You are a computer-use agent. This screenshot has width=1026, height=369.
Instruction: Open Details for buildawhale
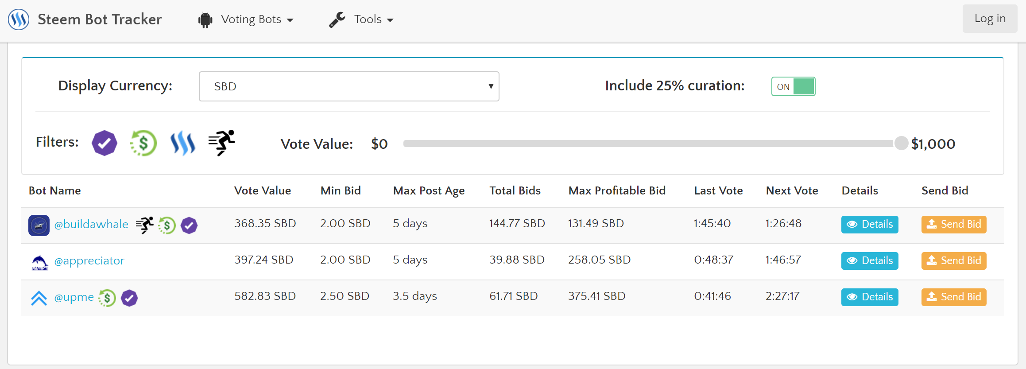click(x=870, y=225)
